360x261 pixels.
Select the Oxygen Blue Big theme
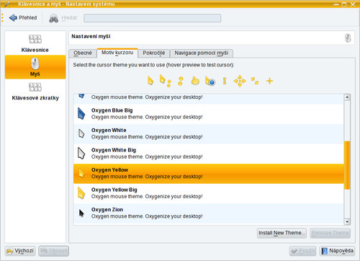209,114
